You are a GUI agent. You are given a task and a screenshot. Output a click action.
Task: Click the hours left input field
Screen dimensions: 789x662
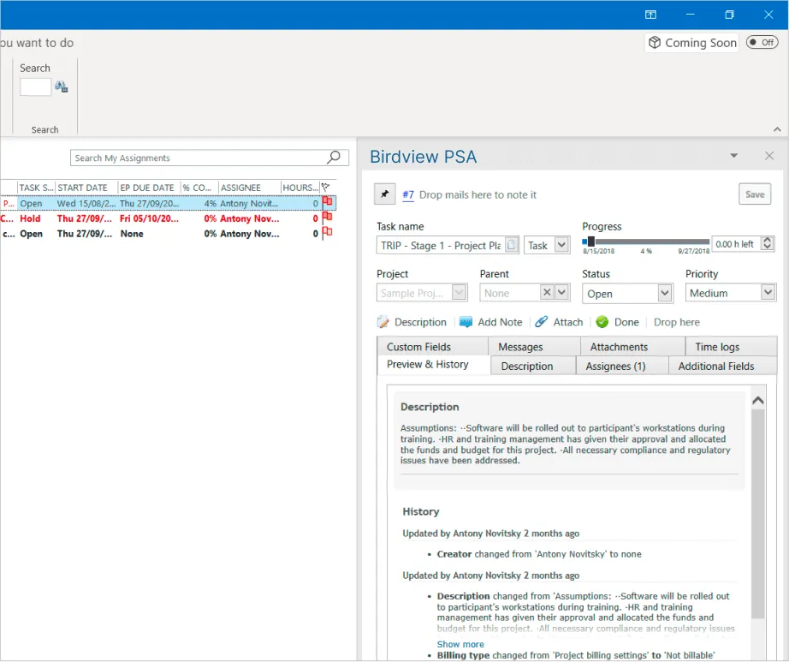pyautogui.click(x=736, y=244)
